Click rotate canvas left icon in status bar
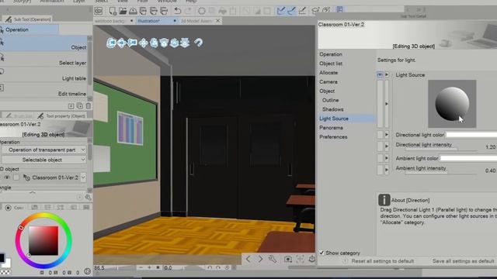 click(x=210, y=267)
